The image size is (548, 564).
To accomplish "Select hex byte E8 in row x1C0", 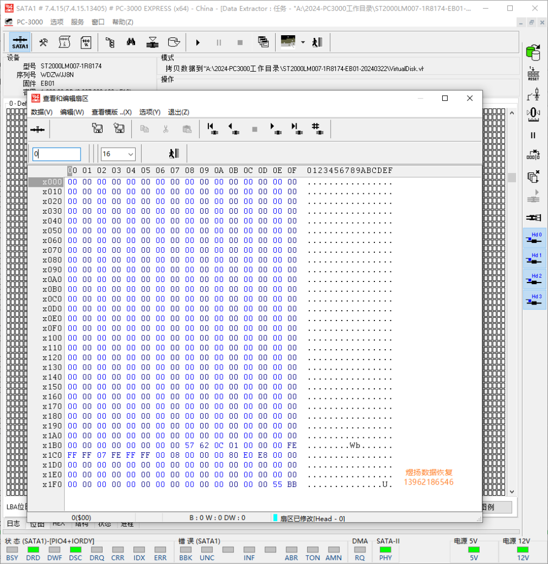I will point(263,455).
